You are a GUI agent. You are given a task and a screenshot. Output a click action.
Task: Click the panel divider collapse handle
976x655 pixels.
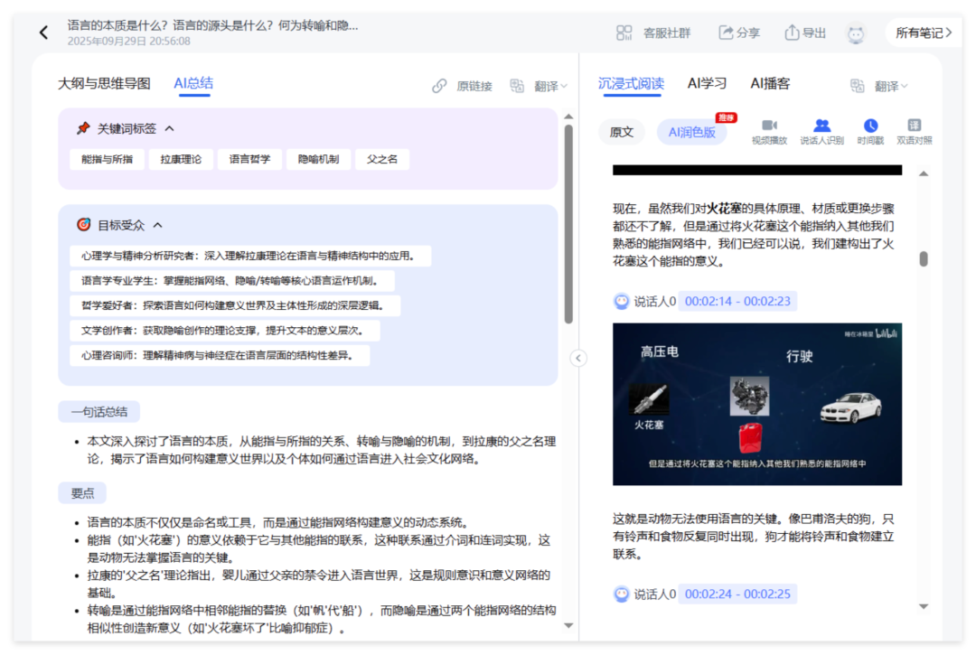[x=578, y=358]
